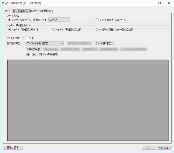Viewport: 174px width, 153px height.
Task: Choose ヘッダー、明細部は別の行 option
Action: (x=54, y=29)
